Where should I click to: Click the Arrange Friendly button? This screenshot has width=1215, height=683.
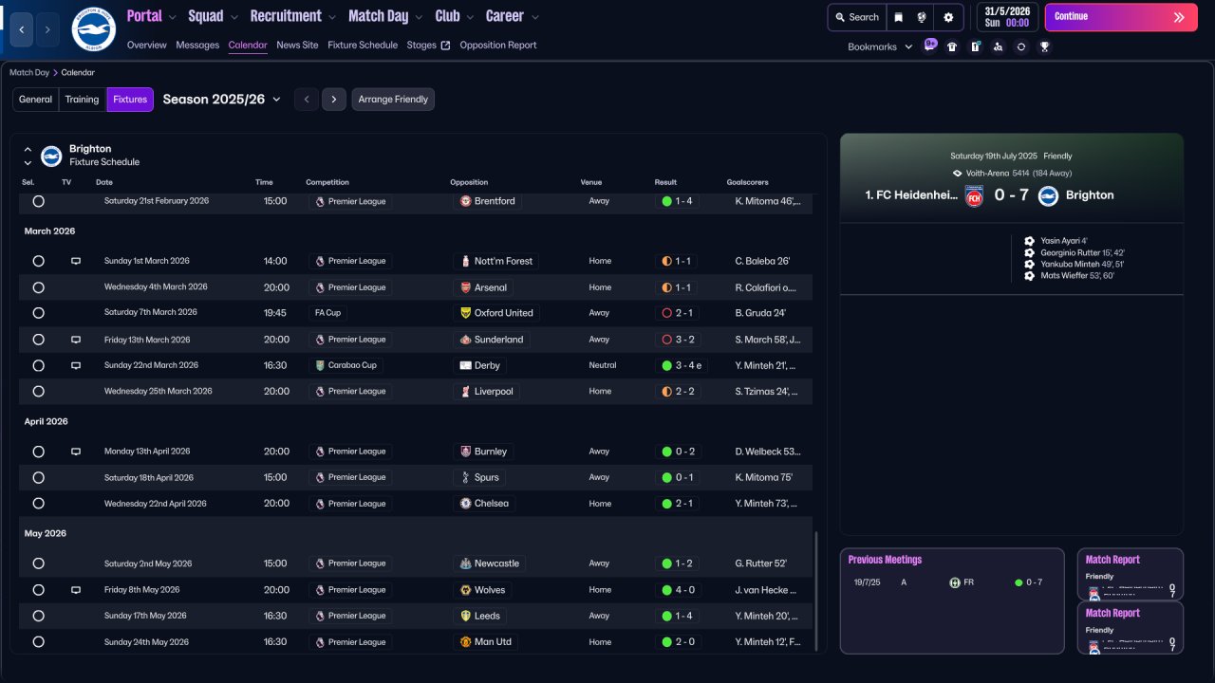[x=393, y=100]
